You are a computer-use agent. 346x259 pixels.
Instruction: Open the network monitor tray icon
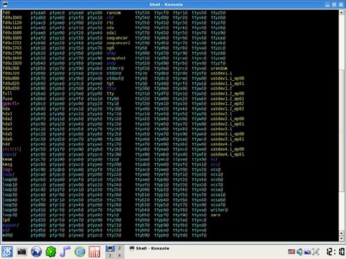(307, 252)
